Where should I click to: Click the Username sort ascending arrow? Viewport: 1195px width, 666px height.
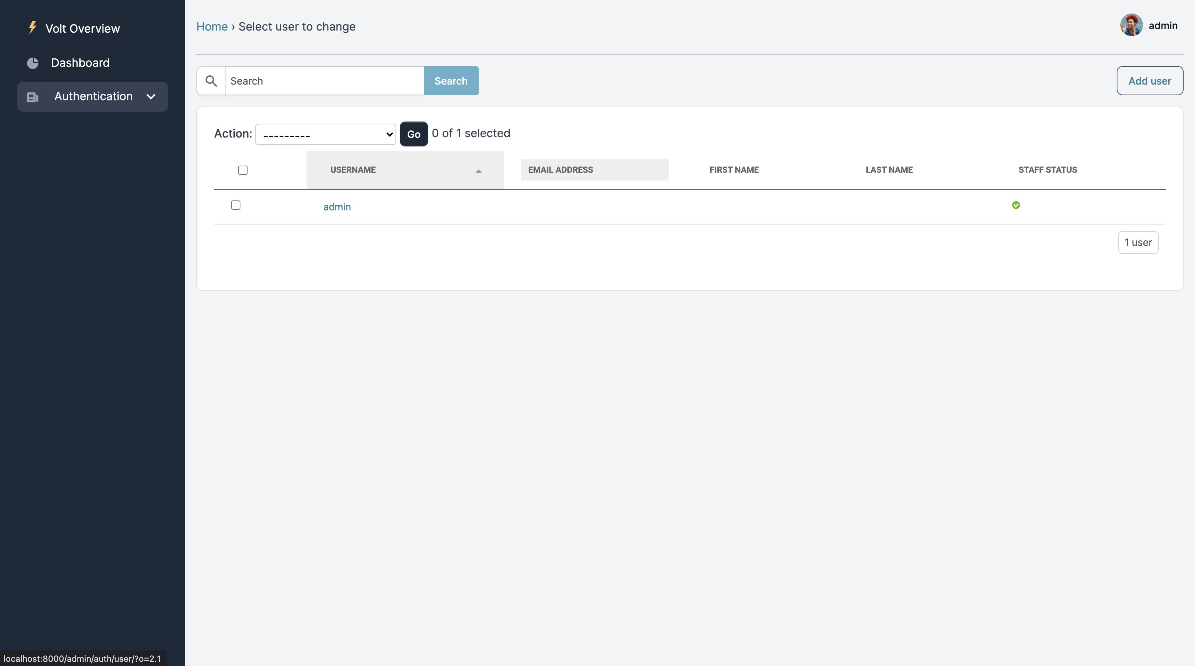(x=478, y=171)
